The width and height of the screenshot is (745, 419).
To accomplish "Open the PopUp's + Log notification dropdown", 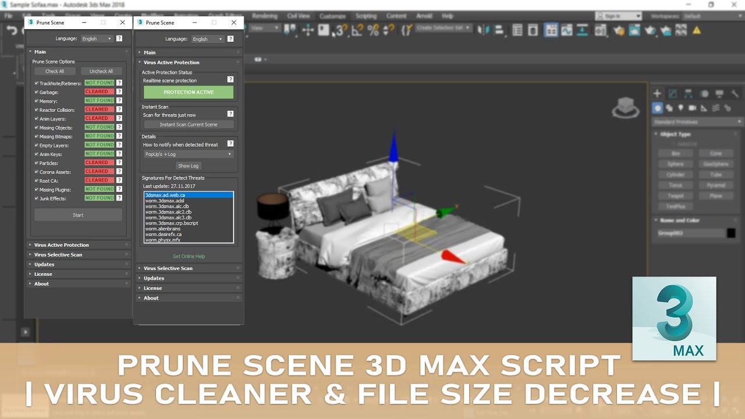I will click(189, 154).
